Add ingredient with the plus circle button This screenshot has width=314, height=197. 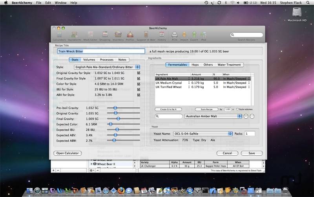click(x=246, y=116)
